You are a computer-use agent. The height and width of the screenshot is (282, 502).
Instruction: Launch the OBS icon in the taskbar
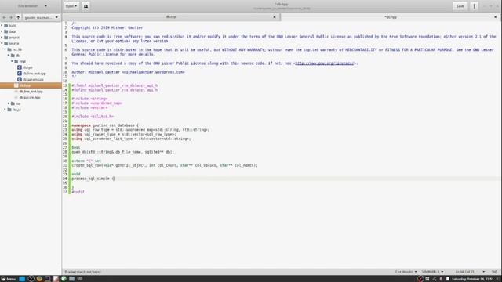pyautogui.click(x=31, y=279)
